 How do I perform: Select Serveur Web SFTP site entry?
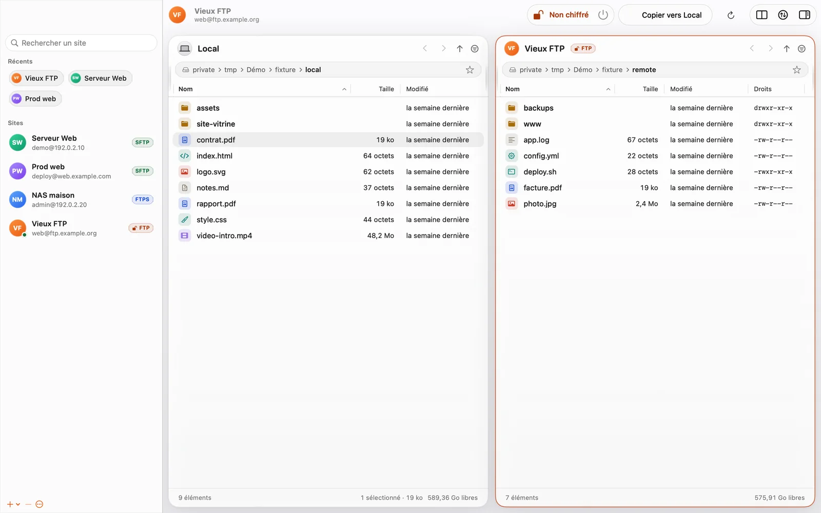[81, 143]
